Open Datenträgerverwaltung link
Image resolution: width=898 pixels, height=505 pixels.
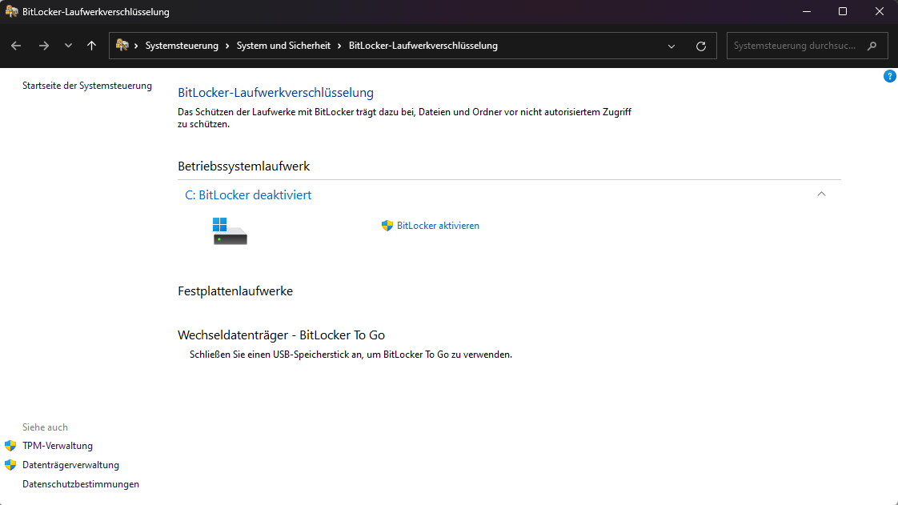point(70,465)
